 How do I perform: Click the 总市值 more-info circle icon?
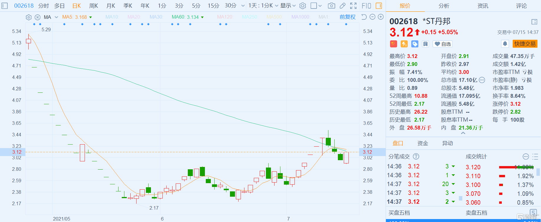pyautogui.click(x=482, y=80)
